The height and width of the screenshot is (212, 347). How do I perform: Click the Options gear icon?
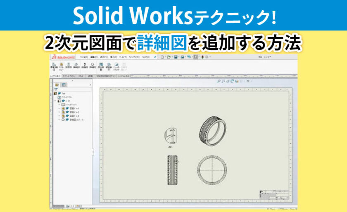pyautogui.click(x=207, y=57)
